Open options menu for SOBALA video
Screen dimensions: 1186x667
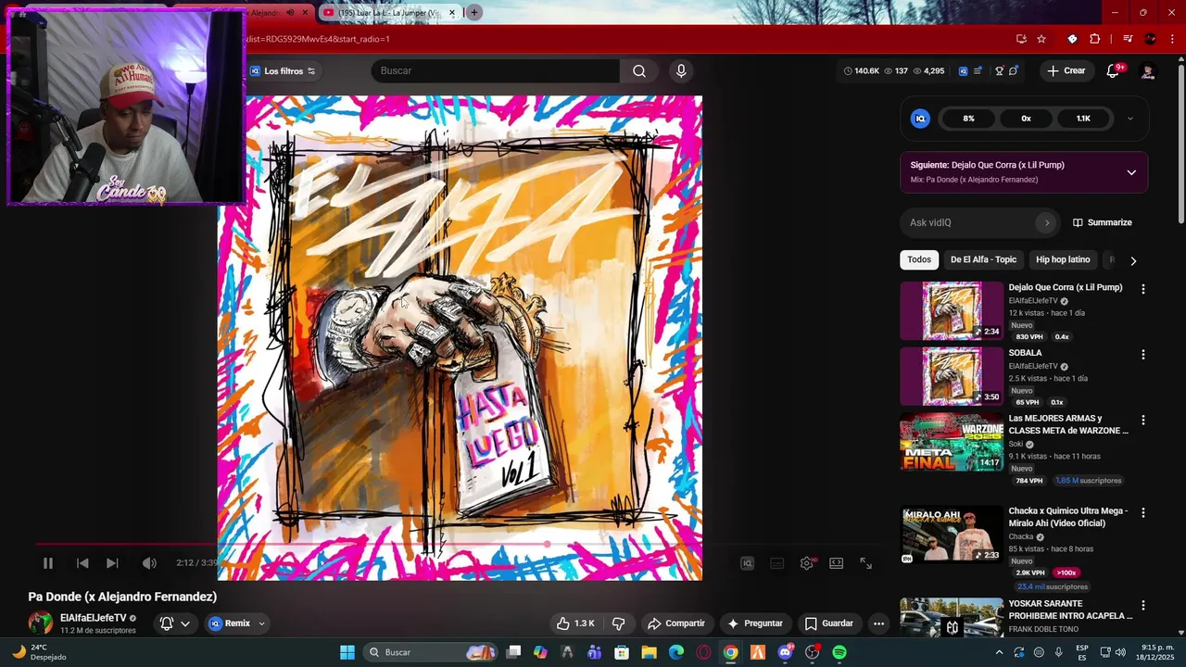pyautogui.click(x=1142, y=355)
